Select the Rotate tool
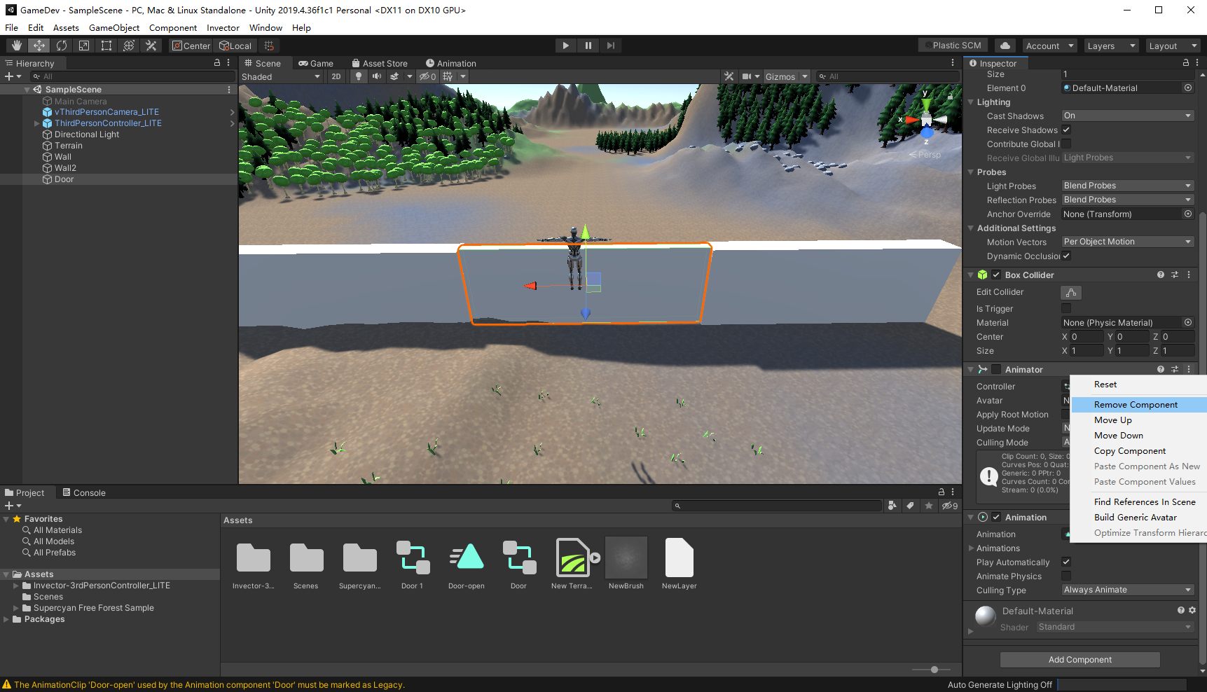 tap(62, 46)
